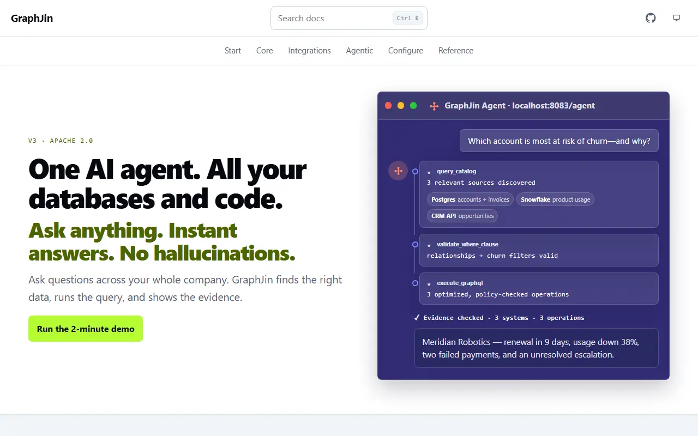Click the '3 relevant sources discovered' text
Viewport: 698px width, 436px height.
click(481, 183)
